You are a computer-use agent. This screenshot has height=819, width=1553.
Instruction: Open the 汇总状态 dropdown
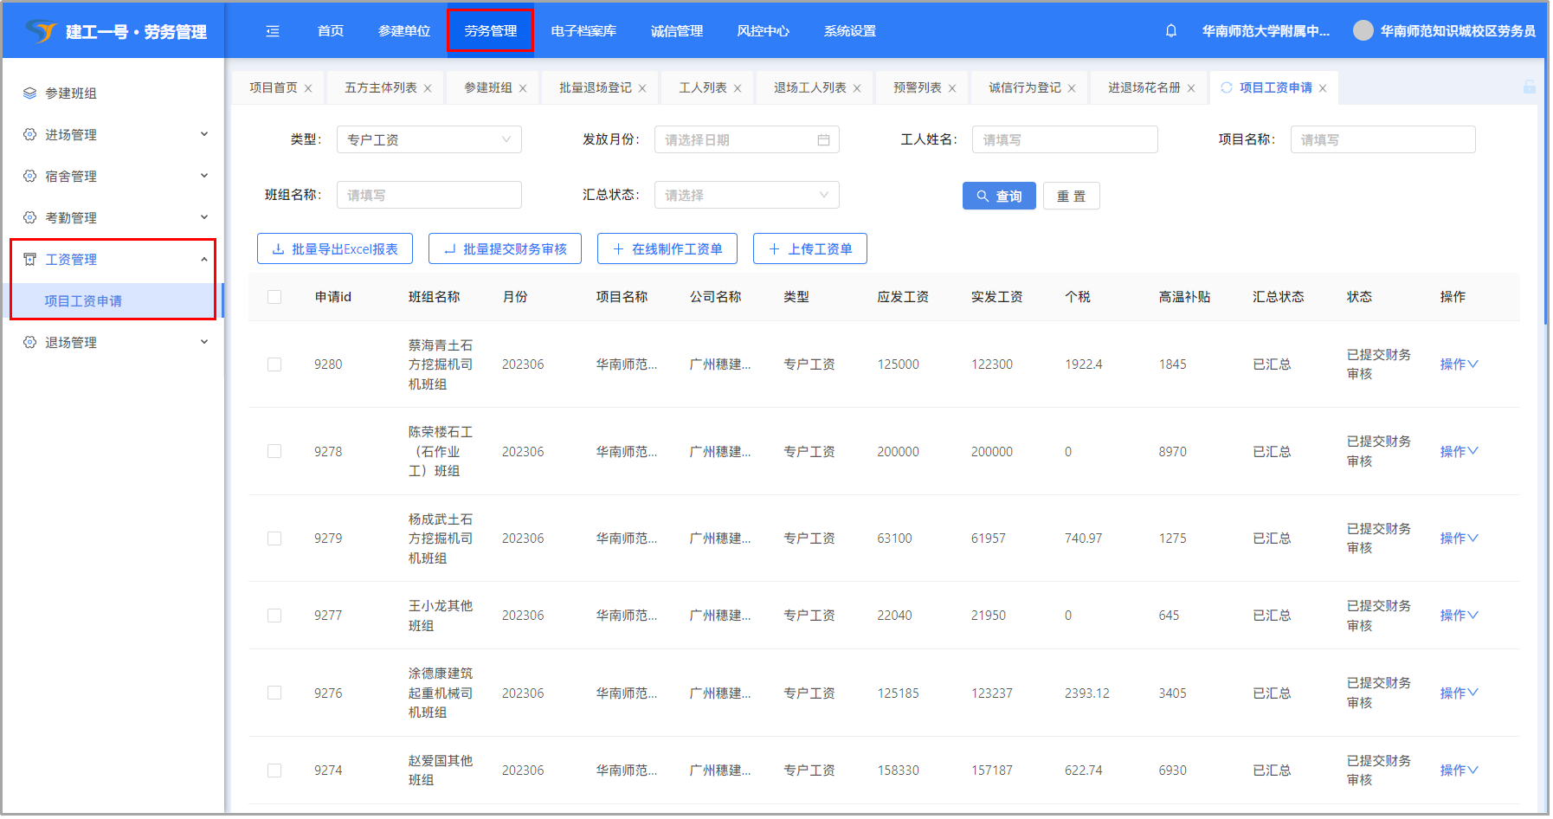tap(746, 196)
